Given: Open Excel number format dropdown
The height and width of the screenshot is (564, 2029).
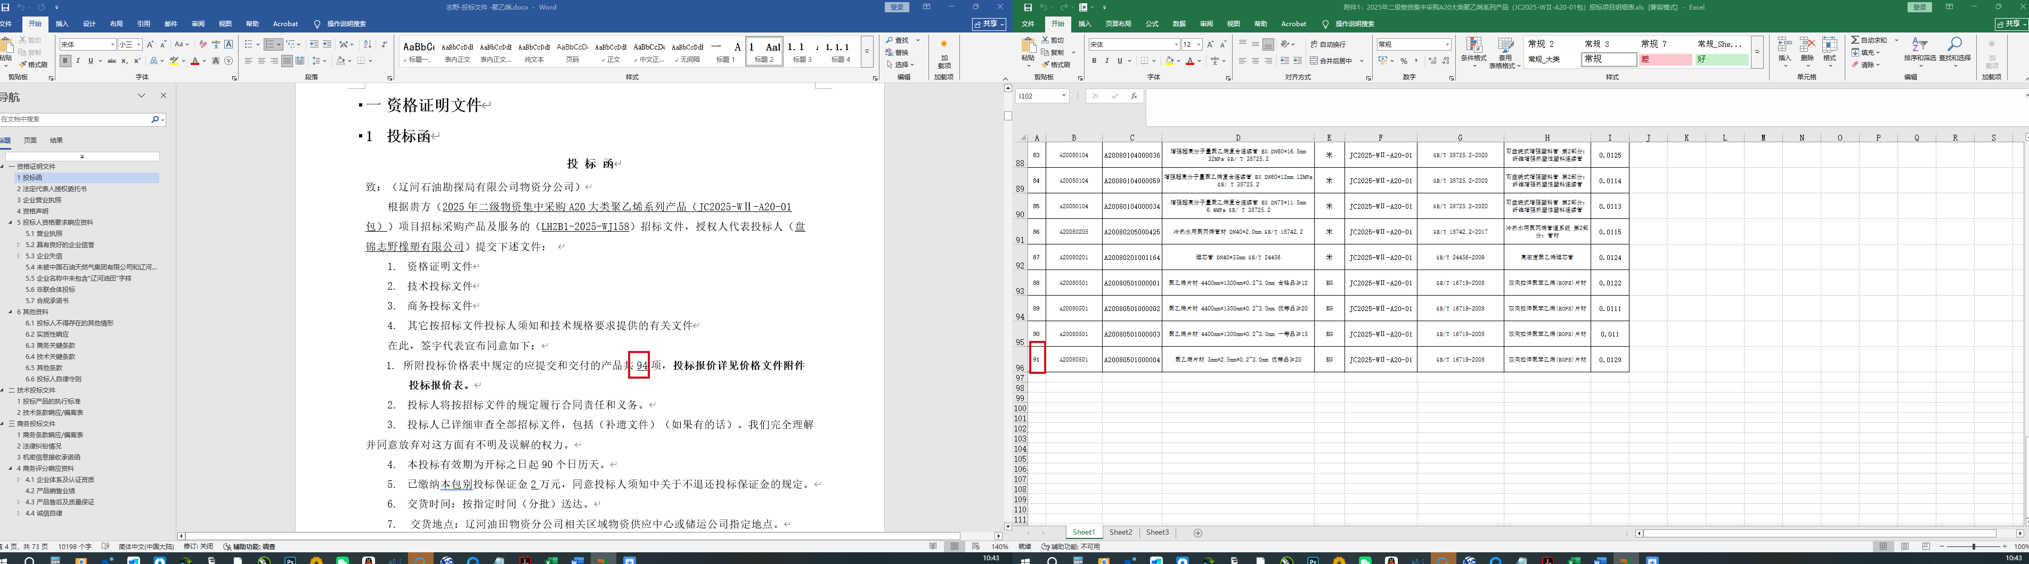Looking at the screenshot, I should click(1448, 44).
